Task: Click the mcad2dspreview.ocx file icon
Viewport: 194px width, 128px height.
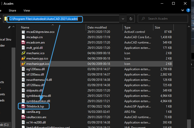Action: (23, 32)
